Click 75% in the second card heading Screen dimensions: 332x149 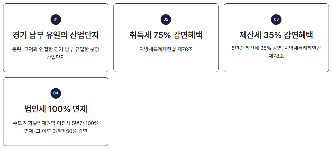point(162,35)
